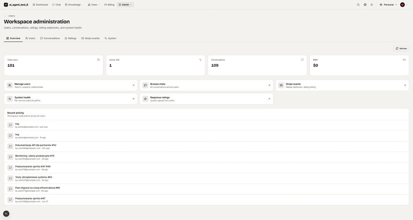The height and width of the screenshot is (220, 413).
Task: Click the chat icon beside 'hey' 1h ago
Action: coord(10,136)
